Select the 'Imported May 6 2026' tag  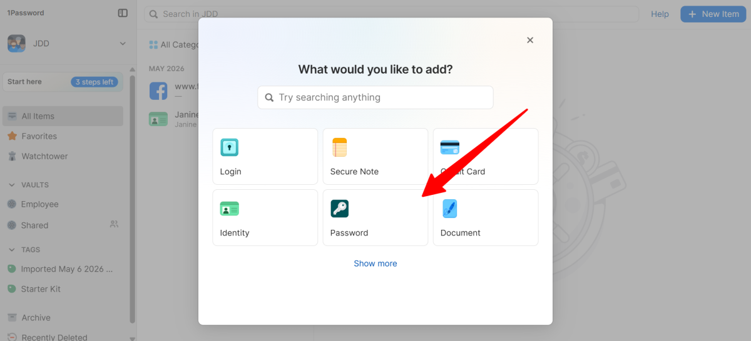click(63, 269)
